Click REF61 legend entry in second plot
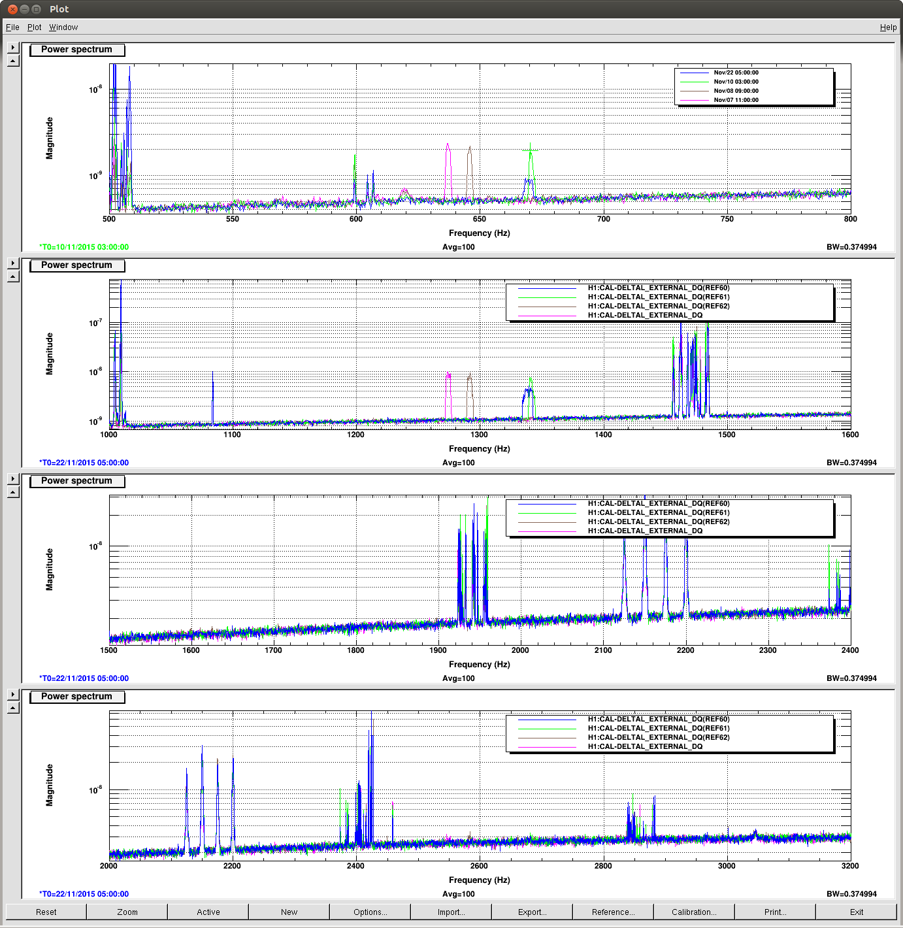903x928 pixels. [659, 297]
